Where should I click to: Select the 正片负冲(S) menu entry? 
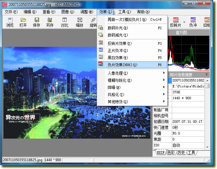point(132,51)
